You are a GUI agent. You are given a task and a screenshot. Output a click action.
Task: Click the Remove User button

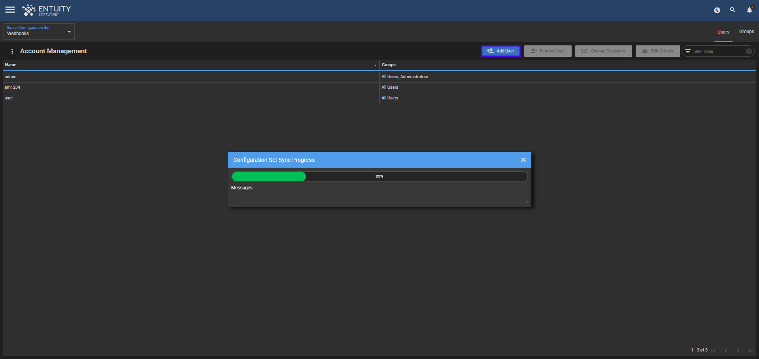pyautogui.click(x=548, y=51)
